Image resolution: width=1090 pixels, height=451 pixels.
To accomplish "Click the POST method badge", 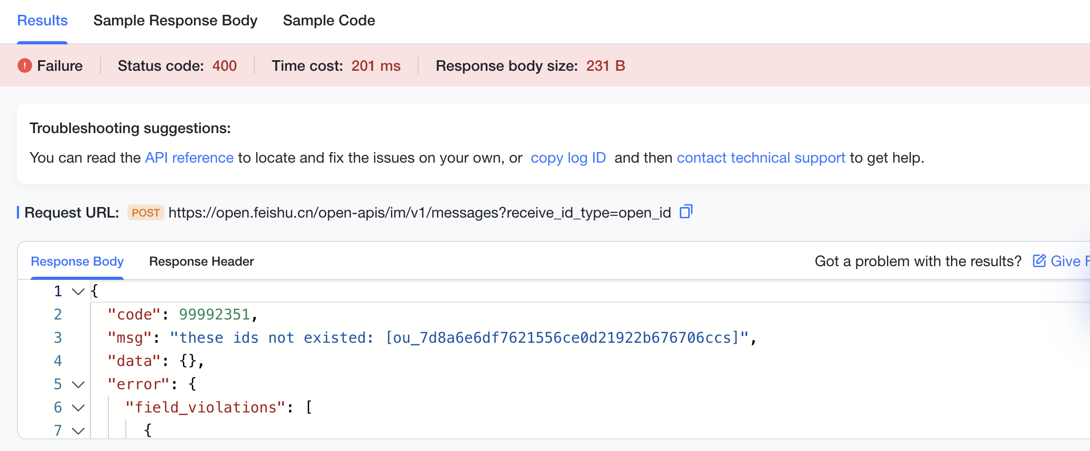I will [x=145, y=213].
